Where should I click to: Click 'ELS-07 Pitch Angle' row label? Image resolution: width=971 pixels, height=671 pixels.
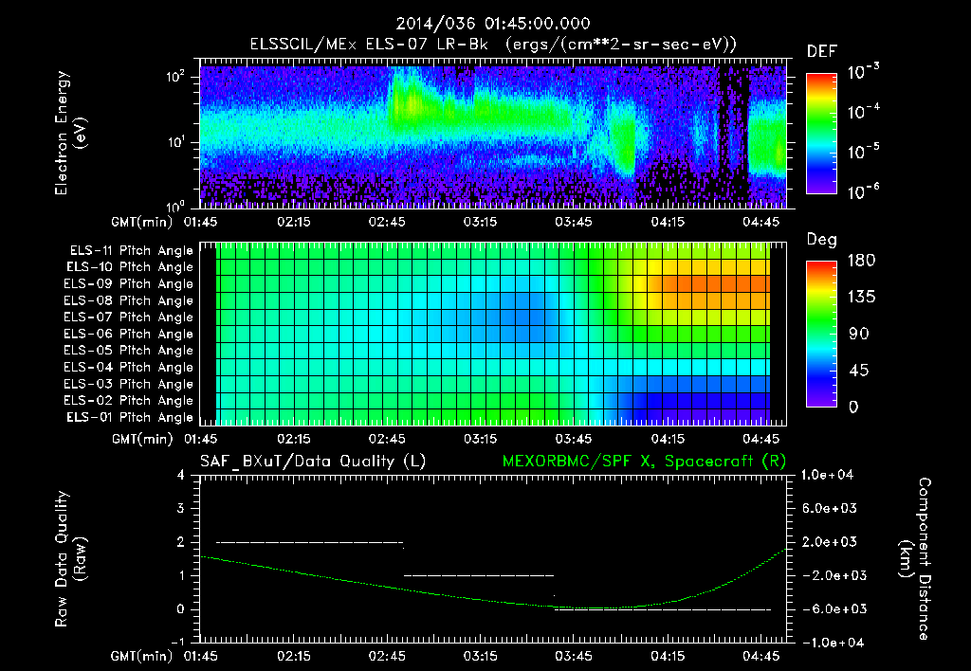pyautogui.click(x=128, y=317)
